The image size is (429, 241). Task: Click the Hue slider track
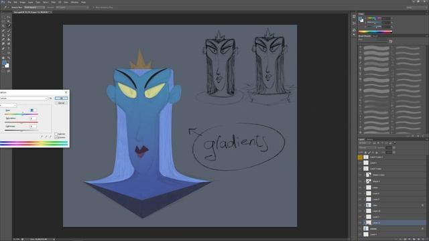21,114
